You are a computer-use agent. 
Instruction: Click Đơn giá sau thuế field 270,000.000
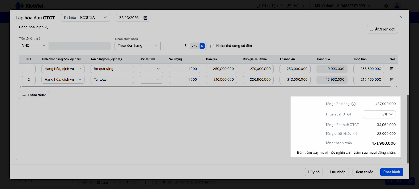[x=258, y=69]
